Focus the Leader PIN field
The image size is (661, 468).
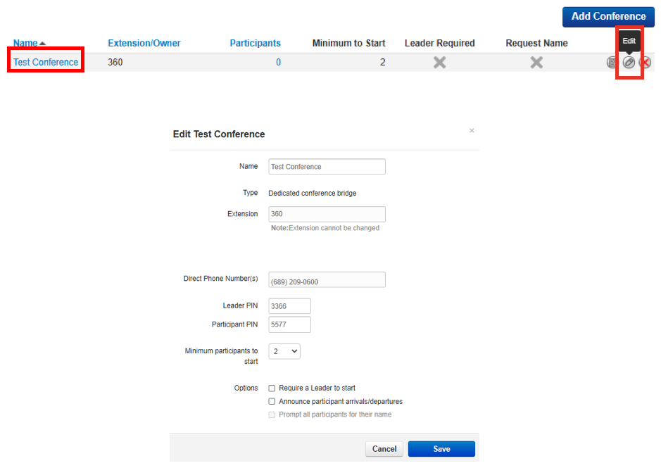(289, 306)
